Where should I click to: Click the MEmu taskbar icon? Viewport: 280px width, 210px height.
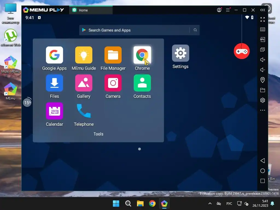164,203
